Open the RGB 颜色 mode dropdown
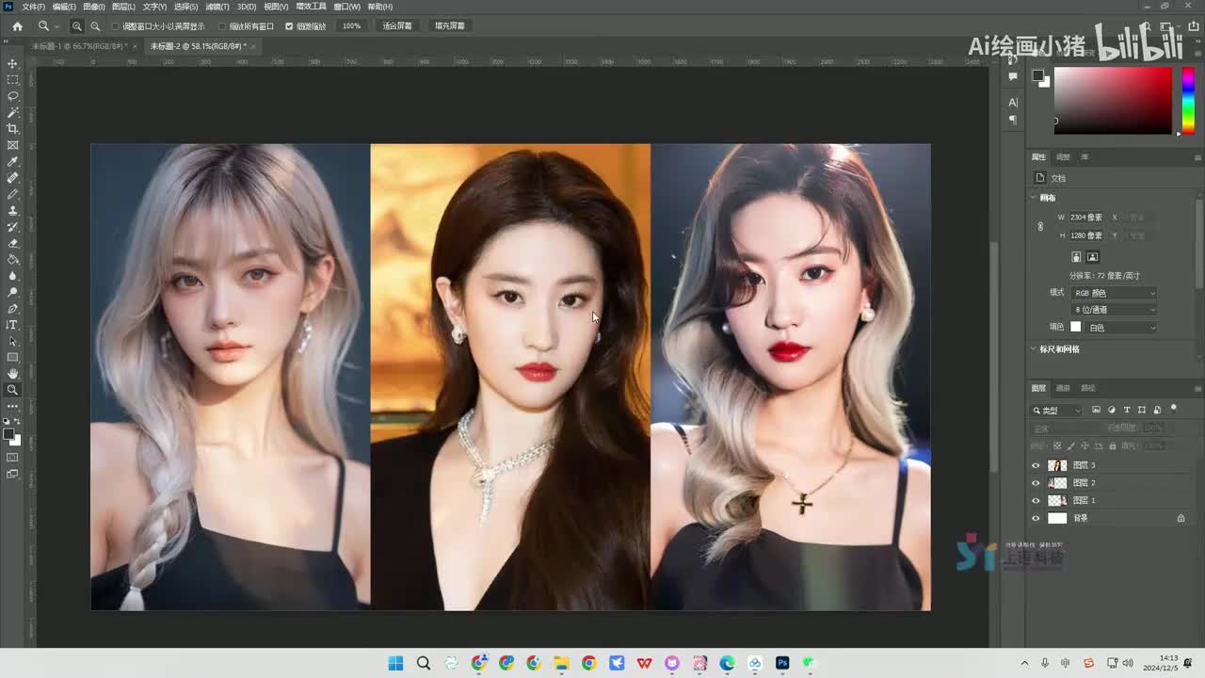This screenshot has width=1205, height=678. tap(1114, 293)
